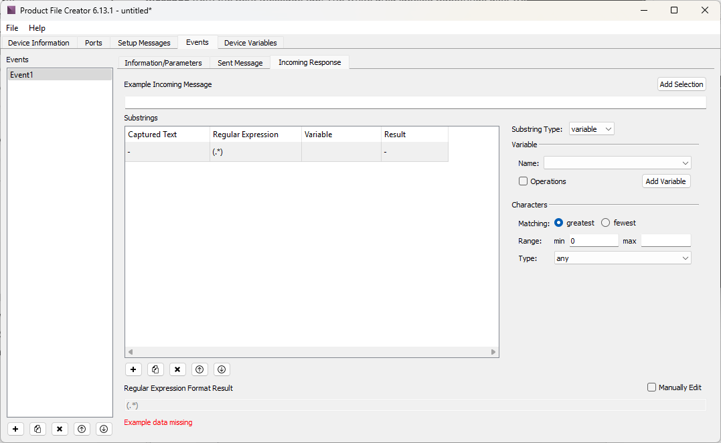
Task: Duplicate the selected substring row
Action: pos(155,369)
